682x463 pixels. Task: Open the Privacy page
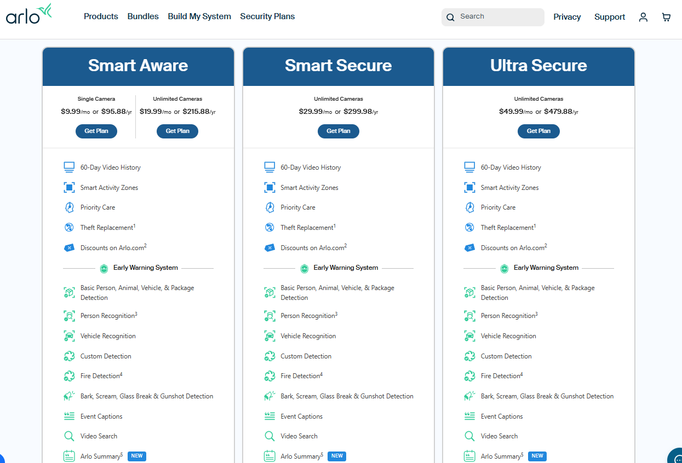(x=567, y=17)
